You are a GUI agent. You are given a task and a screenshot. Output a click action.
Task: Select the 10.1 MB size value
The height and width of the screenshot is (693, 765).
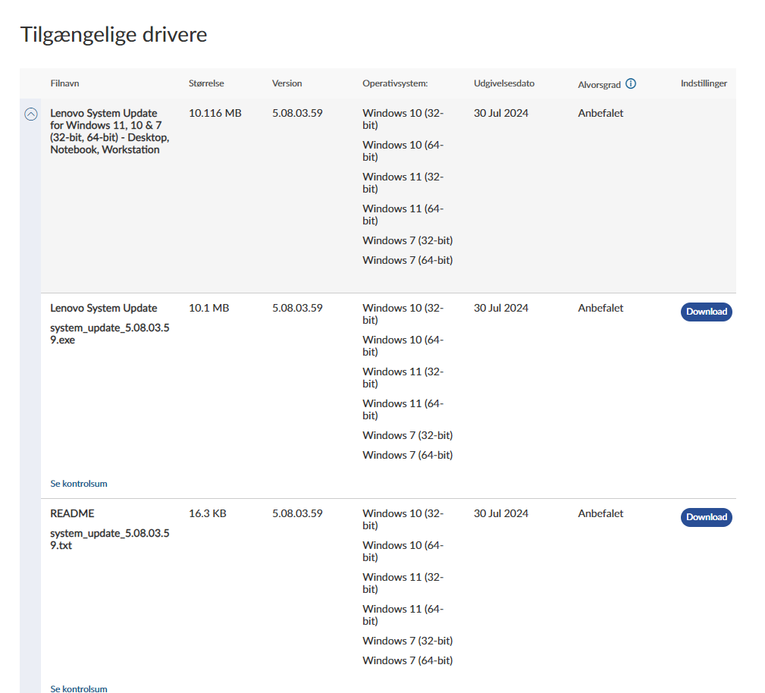point(208,308)
